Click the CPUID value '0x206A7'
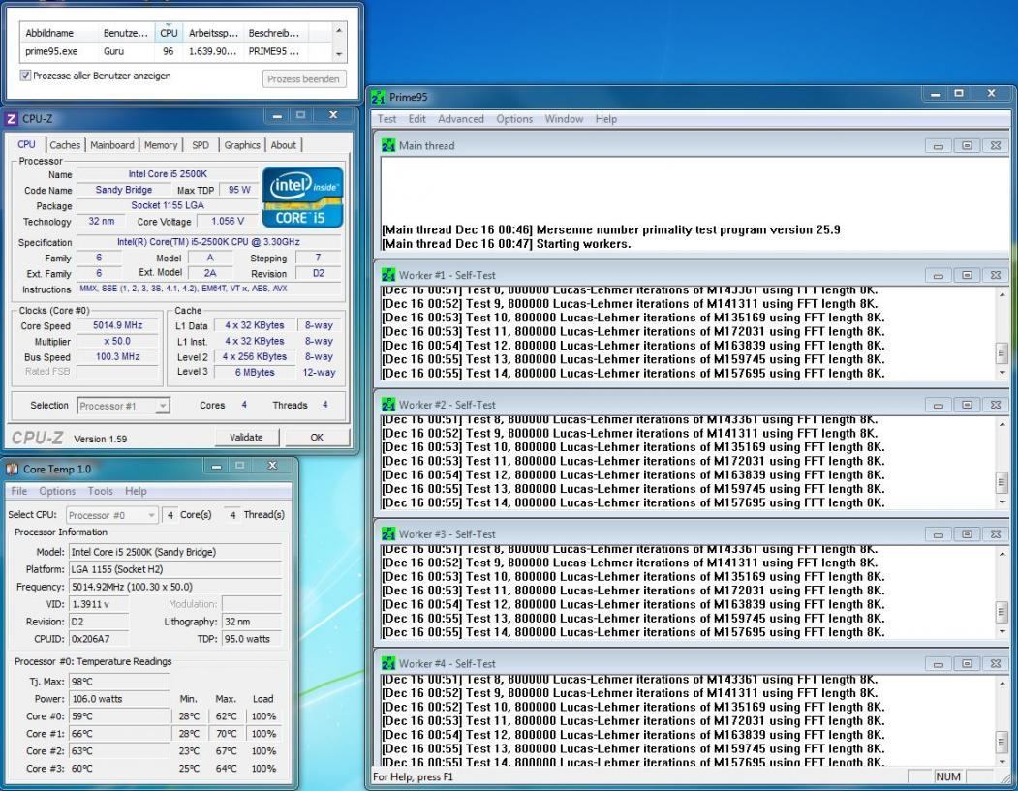This screenshot has height=791, width=1018. point(99,639)
